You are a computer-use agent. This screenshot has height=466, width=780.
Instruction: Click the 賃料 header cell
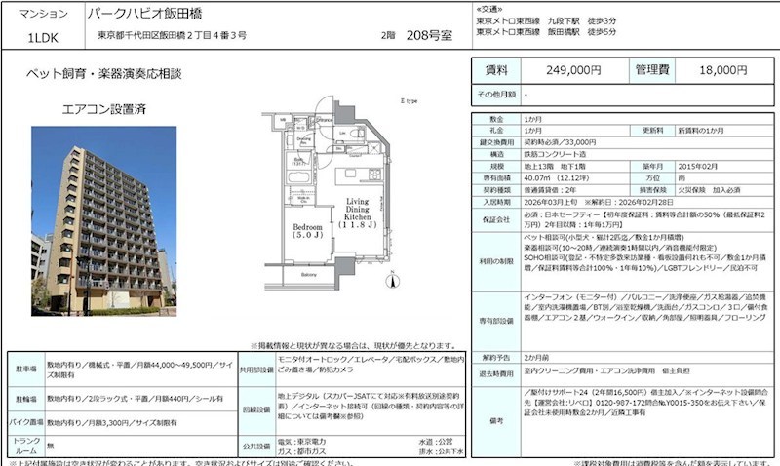pyautogui.click(x=496, y=70)
